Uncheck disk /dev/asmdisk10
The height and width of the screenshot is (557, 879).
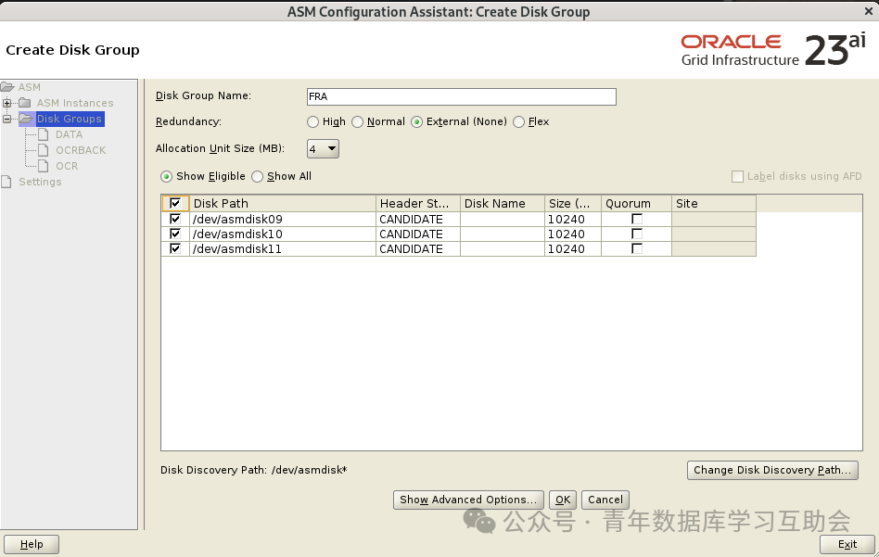click(175, 234)
